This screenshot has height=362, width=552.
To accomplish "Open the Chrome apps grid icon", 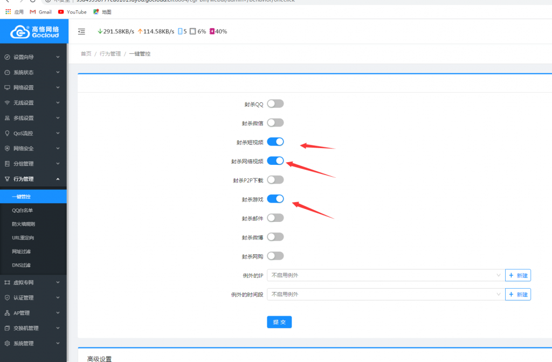I will point(8,12).
